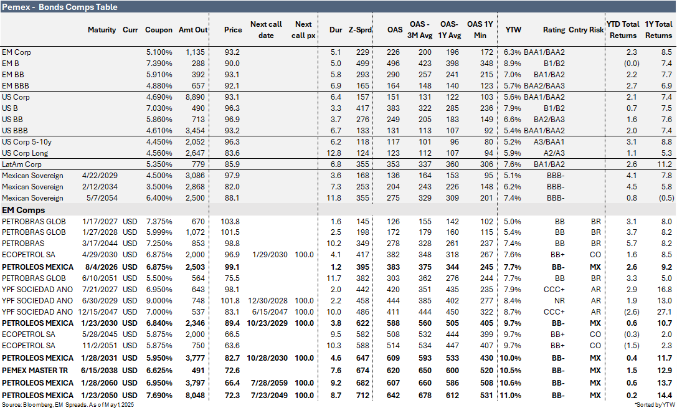Select the Z-spread 712 cell
677x413 pixels.
[x=362, y=396]
